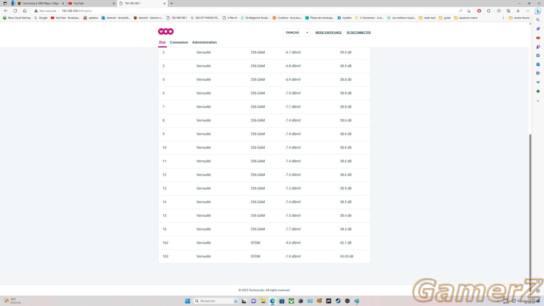Open the weather widget in taskbar
544x306 pixels.
[13, 301]
